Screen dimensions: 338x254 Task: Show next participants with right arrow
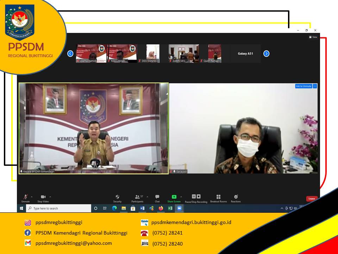(x=266, y=54)
